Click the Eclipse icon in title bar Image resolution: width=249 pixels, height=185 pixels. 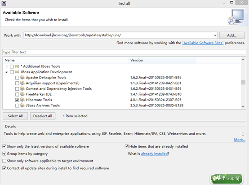point(4,3)
